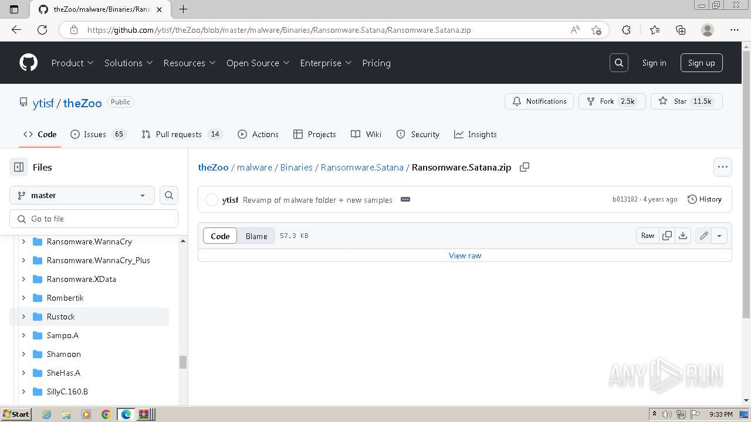Copy raw file contents icon
This screenshot has height=422, width=751.
pyautogui.click(x=667, y=236)
